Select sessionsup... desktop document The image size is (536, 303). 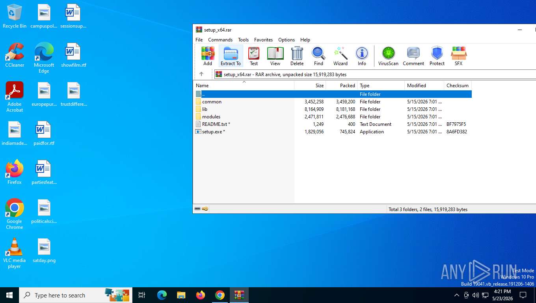[73, 17]
